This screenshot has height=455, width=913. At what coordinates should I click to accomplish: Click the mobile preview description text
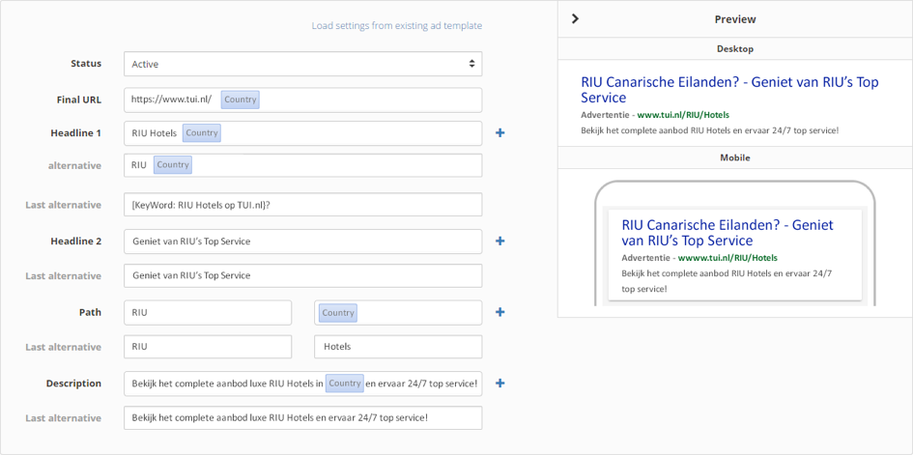[x=728, y=280]
